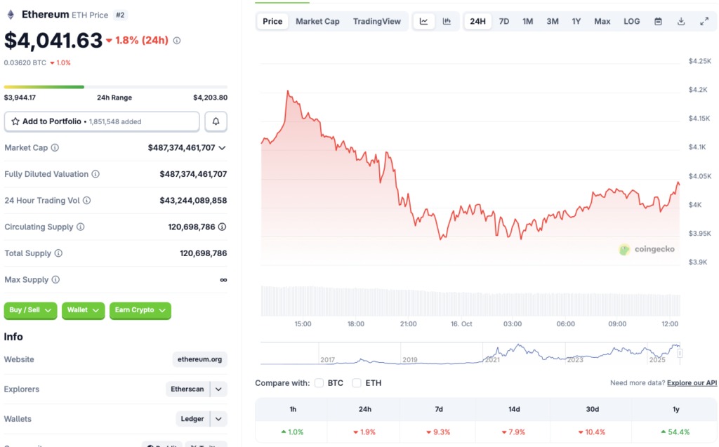This screenshot has height=447, width=719.
Task: Check the BTC compare checkbox
Action: pos(319,383)
